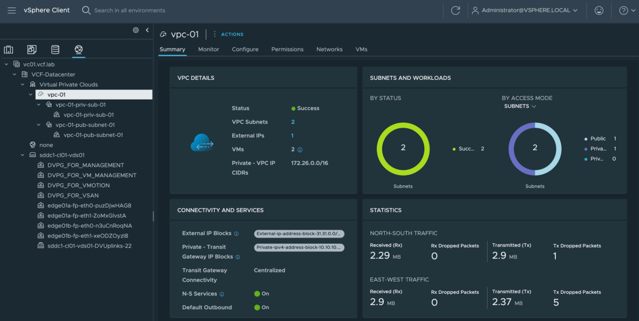Open the Networks tab for vpc-01
The width and height of the screenshot is (639, 321).
click(x=329, y=49)
